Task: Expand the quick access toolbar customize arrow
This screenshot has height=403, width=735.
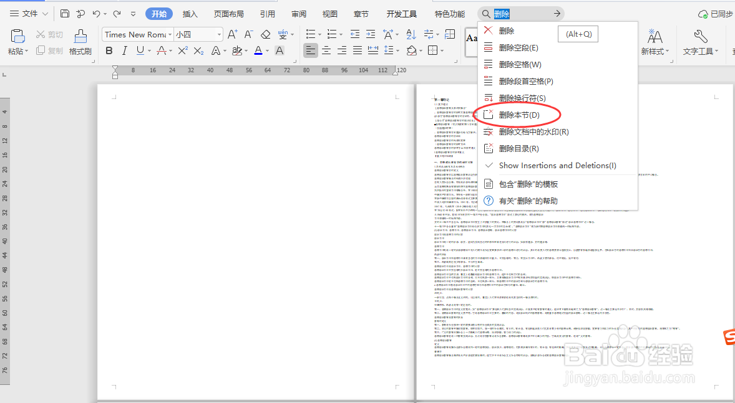Action: pyautogui.click(x=133, y=14)
